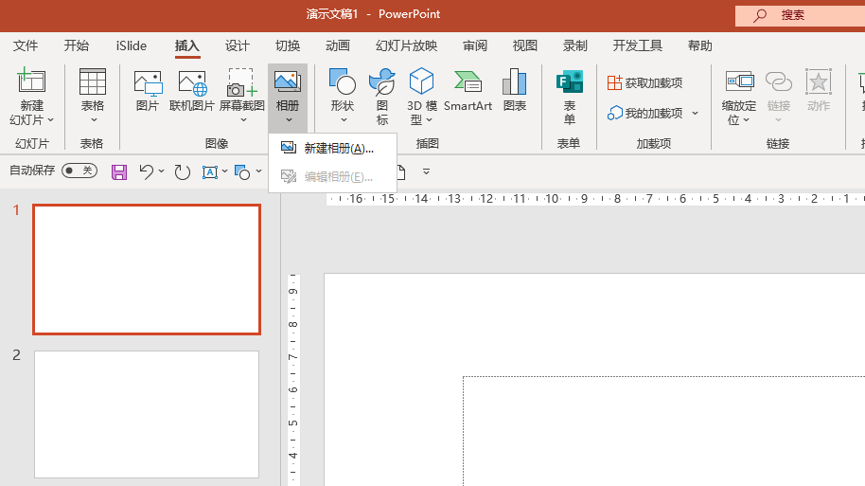Click the text box toolbar icon
865x486 pixels.
point(210,172)
